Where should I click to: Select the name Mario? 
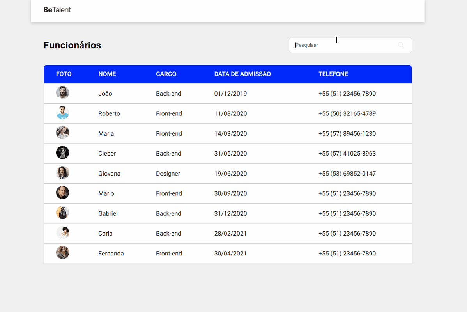(x=106, y=193)
